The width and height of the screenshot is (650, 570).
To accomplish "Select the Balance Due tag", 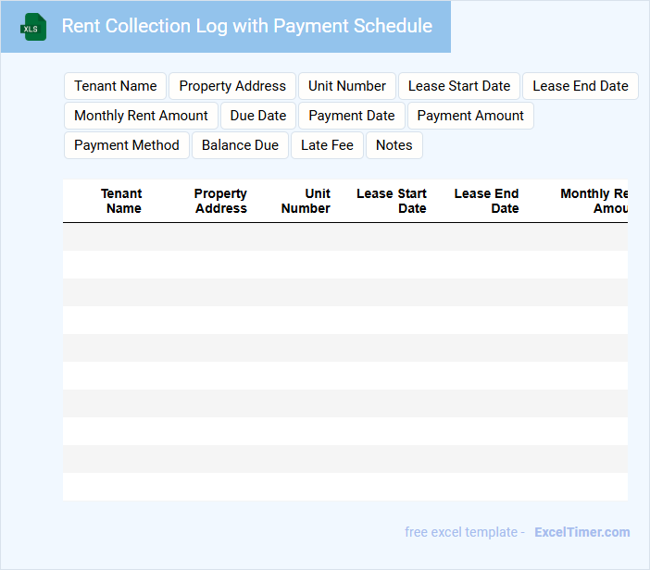I will (x=240, y=145).
